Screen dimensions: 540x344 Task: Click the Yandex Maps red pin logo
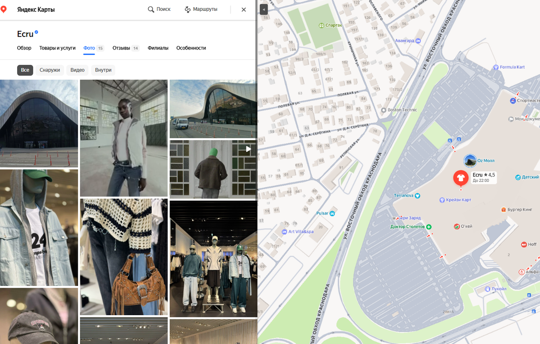click(3, 9)
